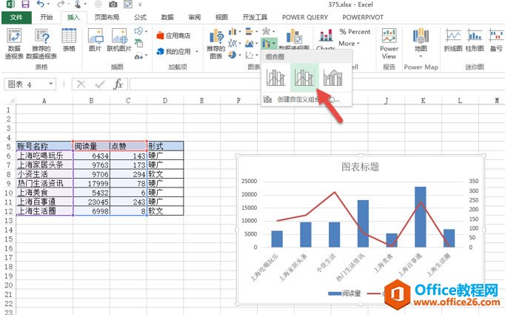Insert a table with the 表格 icon
Image resolution: width=505 pixels, height=315 pixels.
tap(69, 41)
